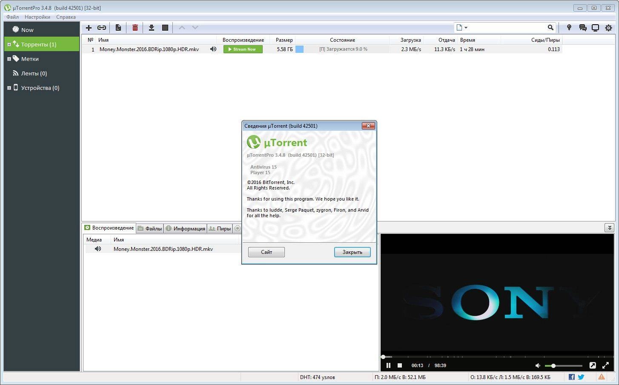Switch to the Файлы tab
Screen dimensions: 619x385
[150, 229]
